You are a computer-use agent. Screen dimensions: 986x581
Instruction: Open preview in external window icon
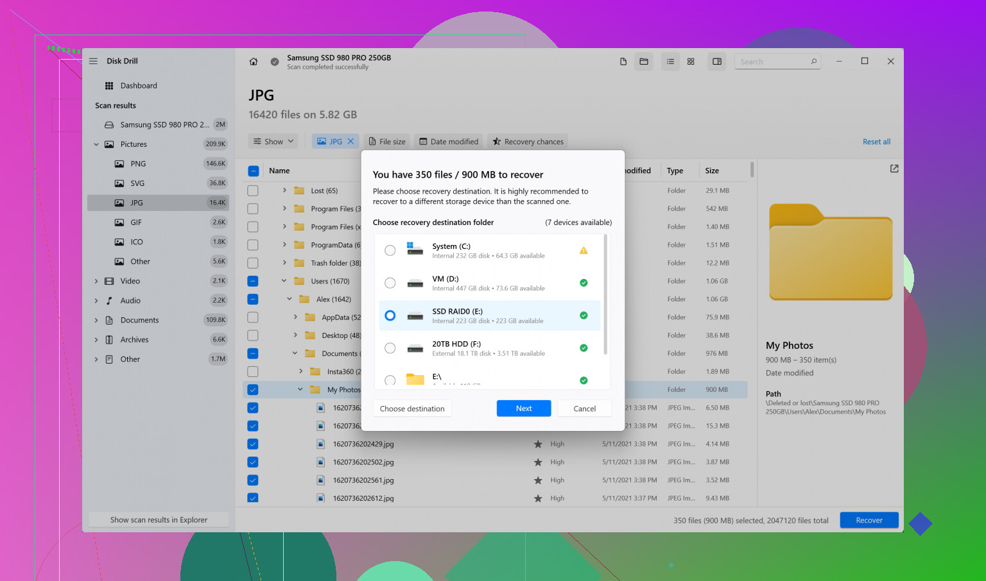894,169
